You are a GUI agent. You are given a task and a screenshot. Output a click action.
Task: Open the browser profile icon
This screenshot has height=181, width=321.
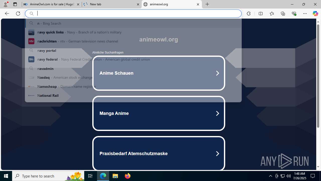coord(6,4)
